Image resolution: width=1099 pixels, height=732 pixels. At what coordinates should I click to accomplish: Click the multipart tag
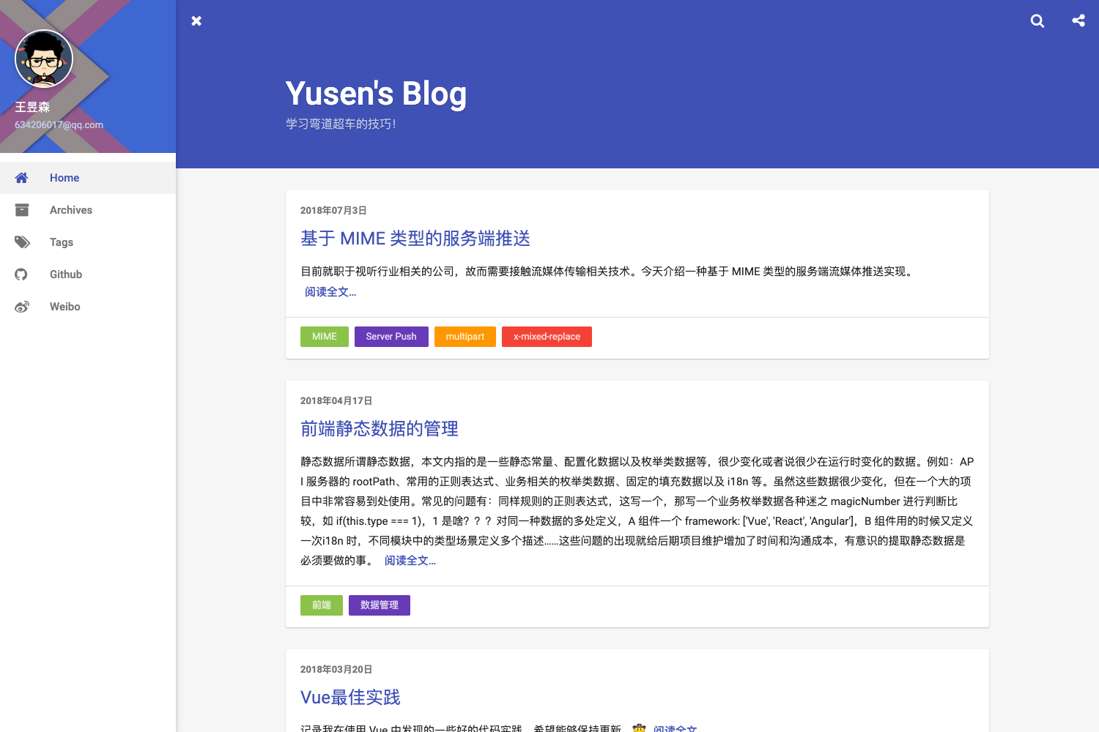click(x=465, y=336)
